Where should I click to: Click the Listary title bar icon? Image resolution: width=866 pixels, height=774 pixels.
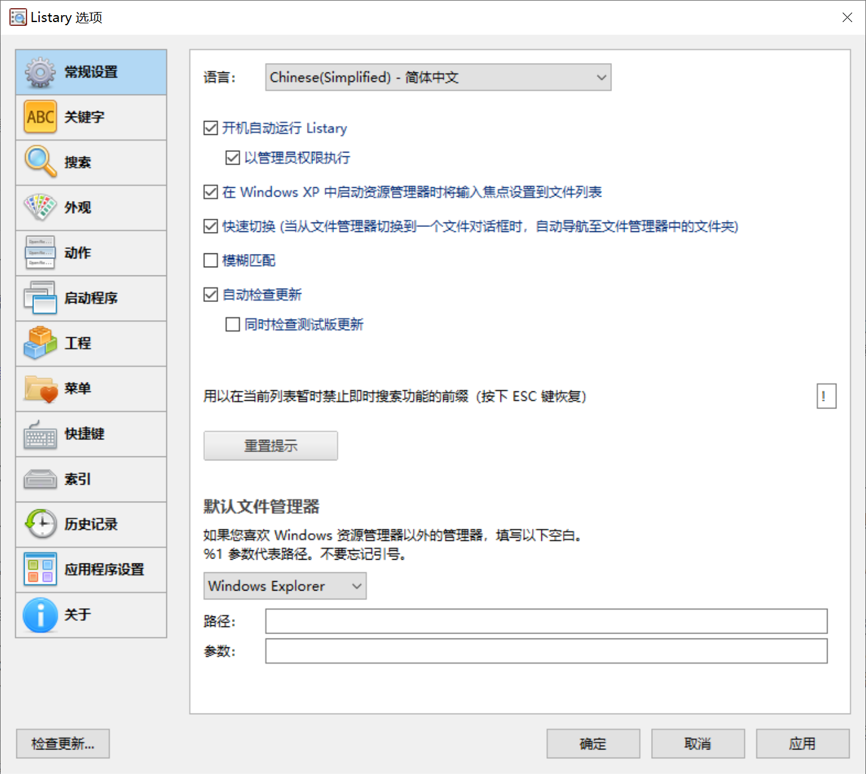point(18,17)
